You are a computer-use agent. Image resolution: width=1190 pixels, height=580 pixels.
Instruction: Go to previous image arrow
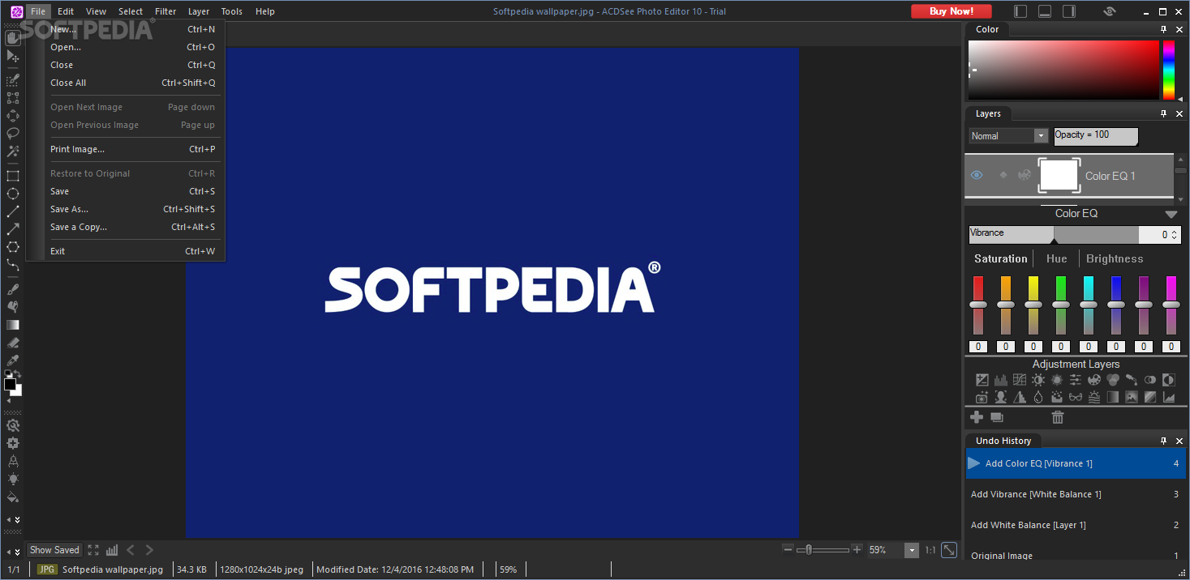(x=131, y=550)
